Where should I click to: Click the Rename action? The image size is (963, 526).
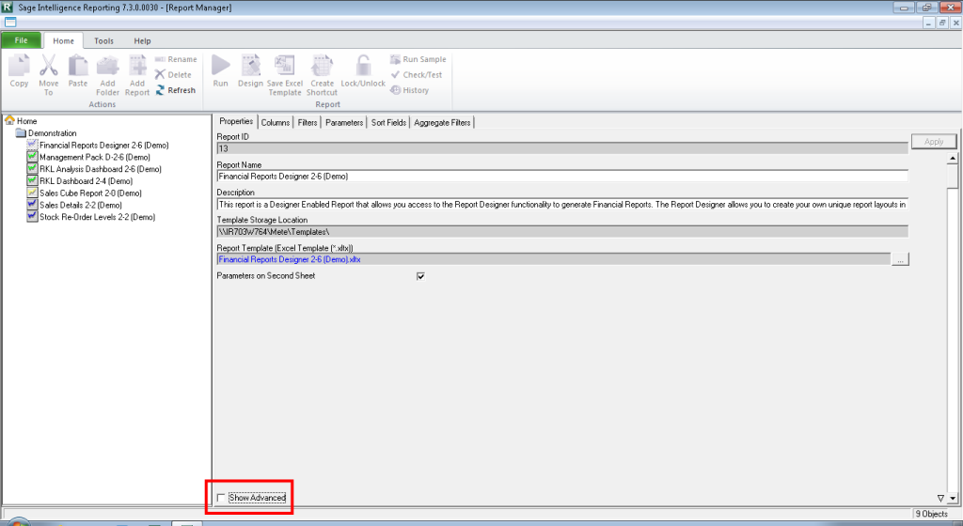pos(176,59)
